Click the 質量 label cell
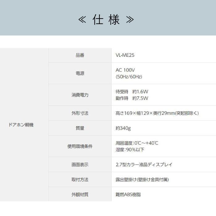Image resolution: width=216 pixels, height=216 pixels. tap(80, 128)
